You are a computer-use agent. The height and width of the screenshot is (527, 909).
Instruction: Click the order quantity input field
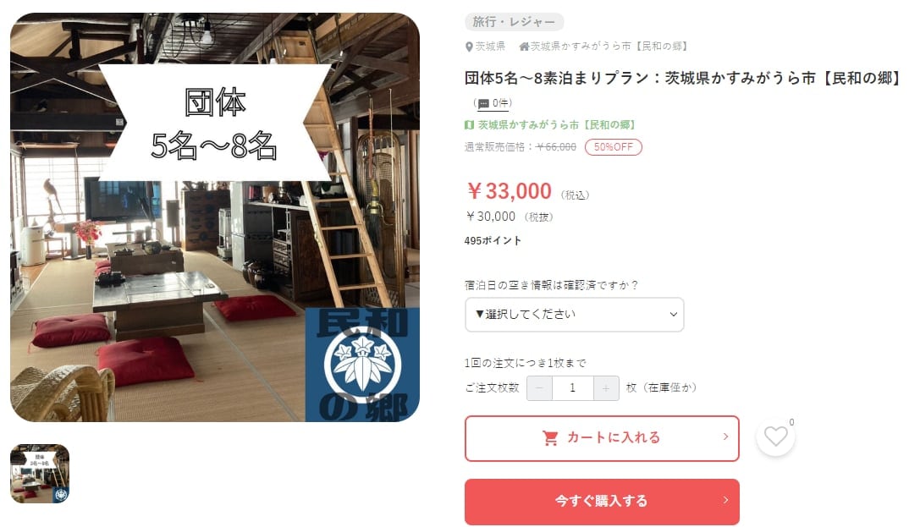[x=573, y=388]
